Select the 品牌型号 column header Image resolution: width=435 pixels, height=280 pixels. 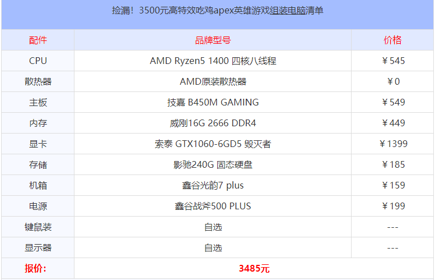(213, 40)
